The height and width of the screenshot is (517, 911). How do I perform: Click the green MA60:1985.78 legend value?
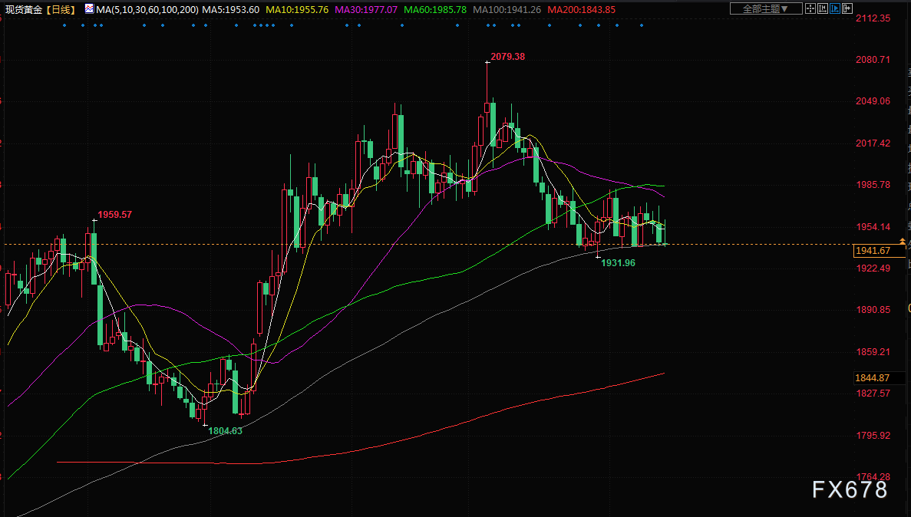(435, 10)
